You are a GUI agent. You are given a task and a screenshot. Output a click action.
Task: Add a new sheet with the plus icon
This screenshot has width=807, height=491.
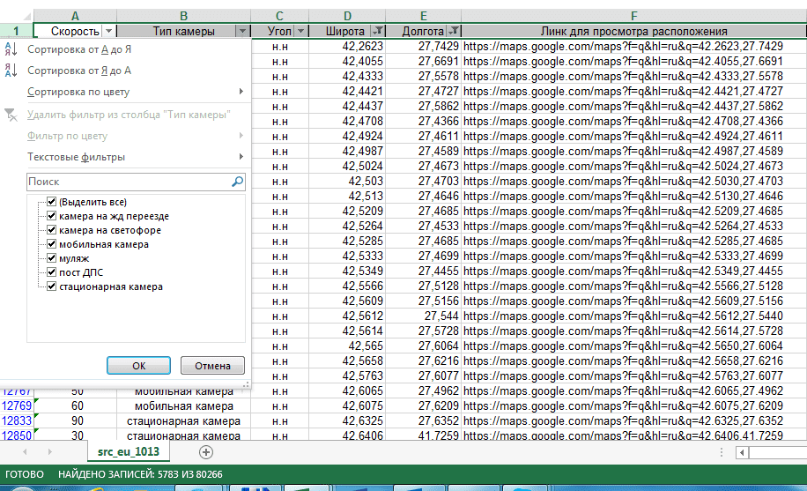[206, 451]
